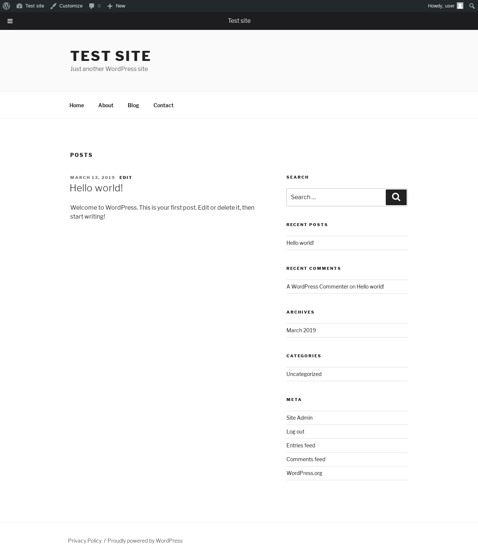Click the Edit link beside post date

[x=126, y=178]
